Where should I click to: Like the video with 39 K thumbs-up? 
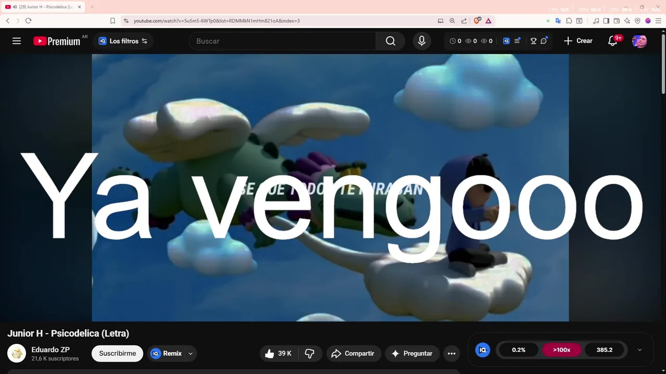pyautogui.click(x=278, y=353)
